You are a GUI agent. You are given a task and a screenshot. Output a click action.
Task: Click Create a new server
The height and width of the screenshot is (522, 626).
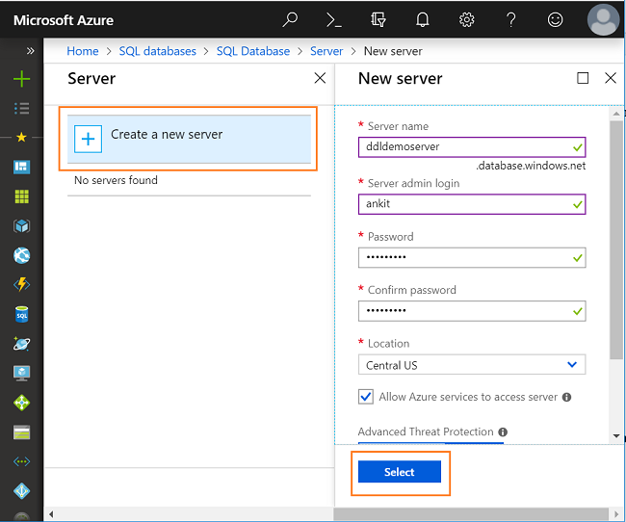[x=188, y=138]
